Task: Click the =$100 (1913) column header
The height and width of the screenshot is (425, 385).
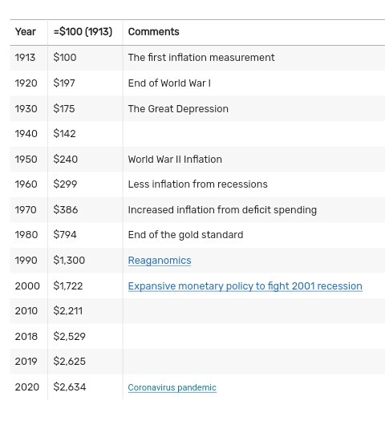Action: (83, 32)
